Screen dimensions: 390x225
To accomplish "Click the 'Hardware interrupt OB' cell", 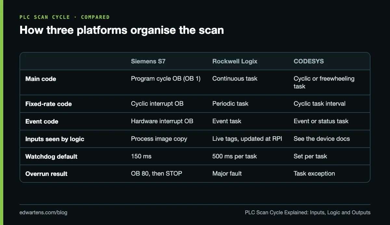I will [x=162, y=121].
